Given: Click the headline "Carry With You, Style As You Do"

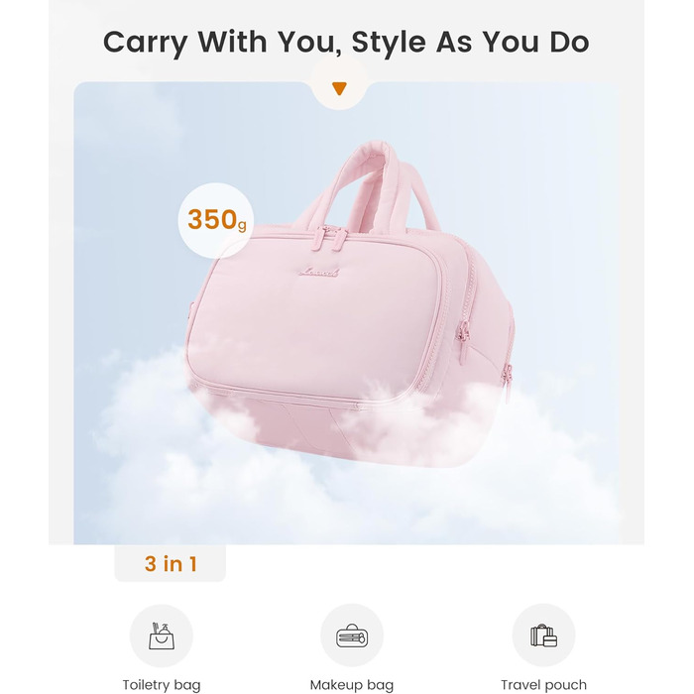Looking at the screenshot, I should [x=346, y=42].
